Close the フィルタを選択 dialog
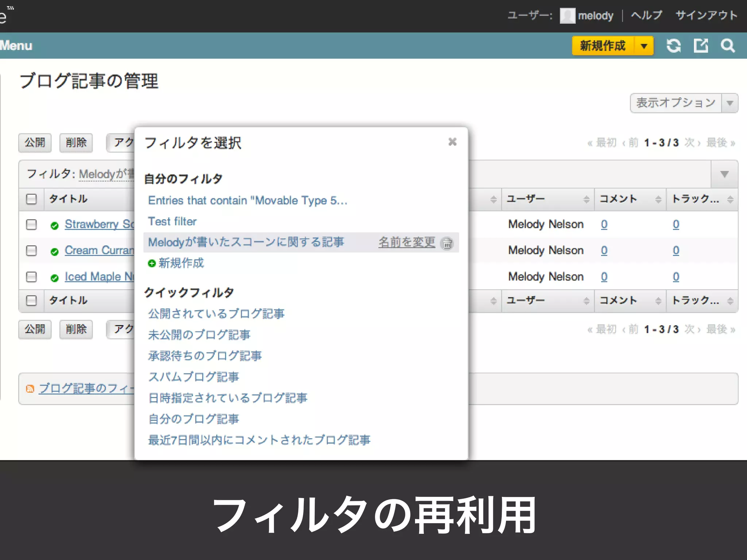747x560 pixels. tap(452, 142)
